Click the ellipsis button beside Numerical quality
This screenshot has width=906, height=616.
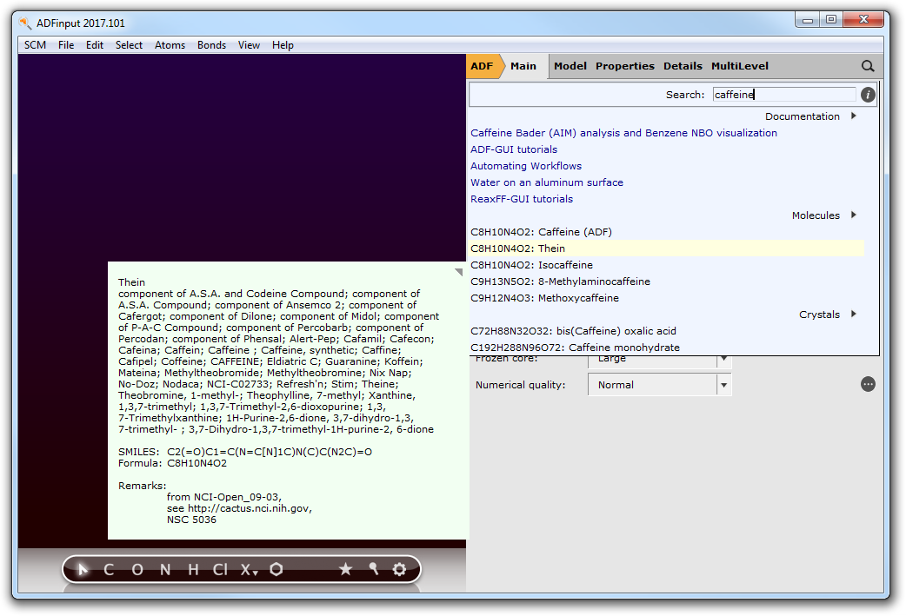pos(867,385)
